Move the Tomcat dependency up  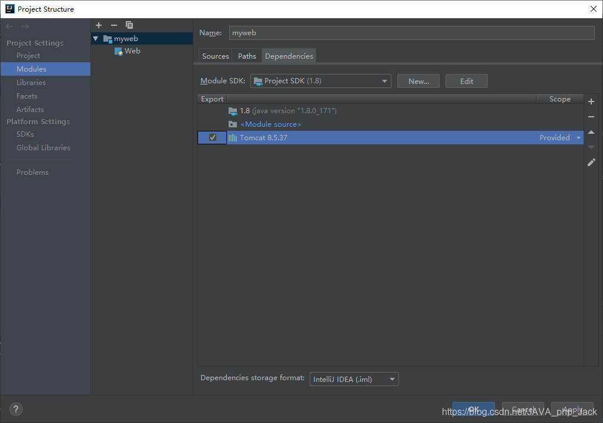pos(591,133)
